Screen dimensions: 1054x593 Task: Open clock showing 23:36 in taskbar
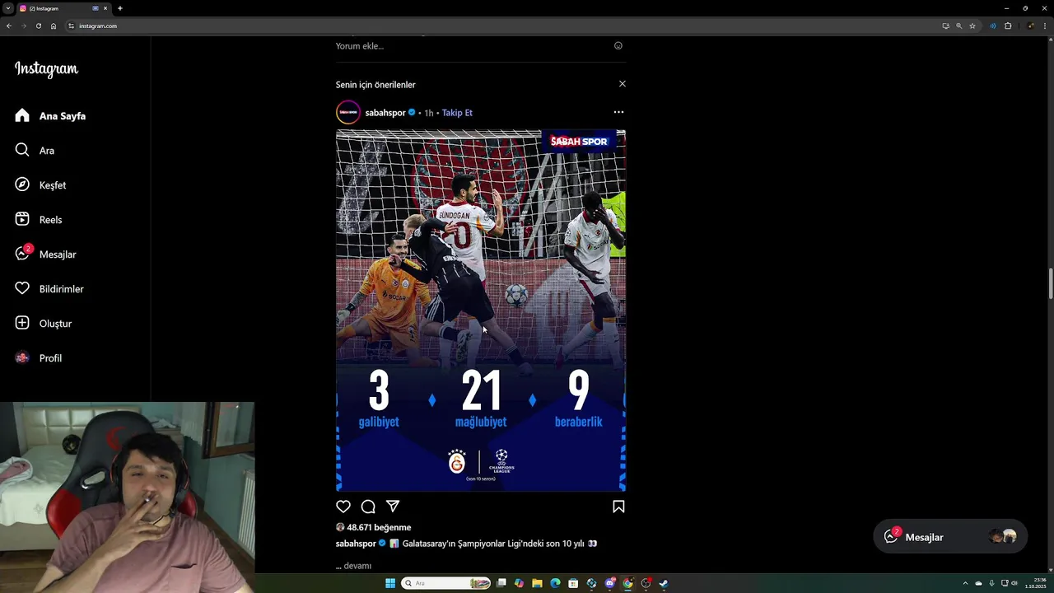click(1035, 583)
